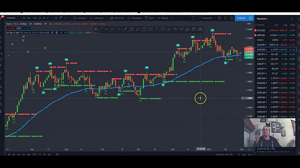The image size is (300, 168).
Task: Select the horizontal line tool in floating toolbar
Action: pyautogui.click(x=106, y=29)
